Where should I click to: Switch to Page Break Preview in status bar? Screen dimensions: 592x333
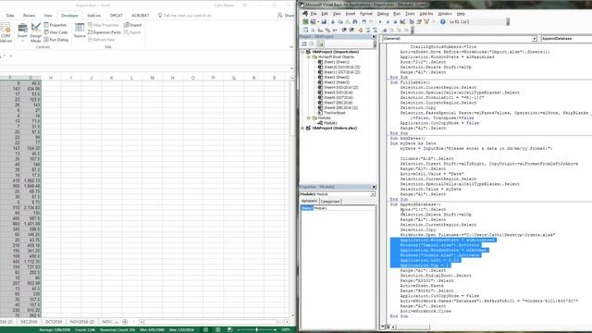pyautogui.click(x=230, y=329)
